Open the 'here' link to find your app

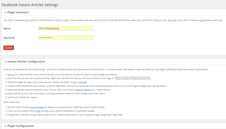coord(174,20)
